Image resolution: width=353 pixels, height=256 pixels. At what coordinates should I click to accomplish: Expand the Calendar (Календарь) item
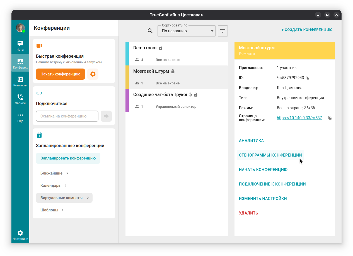(x=54, y=186)
